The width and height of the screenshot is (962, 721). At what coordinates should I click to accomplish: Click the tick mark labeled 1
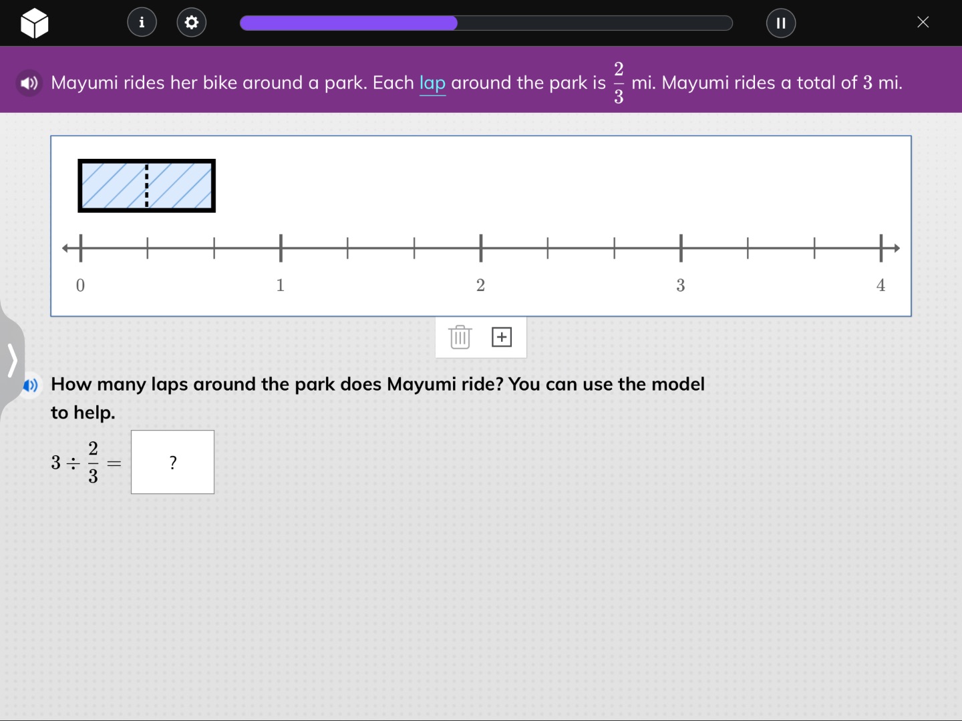point(281,248)
